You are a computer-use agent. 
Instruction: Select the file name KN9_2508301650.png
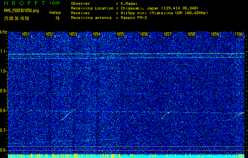[x=21, y=11]
